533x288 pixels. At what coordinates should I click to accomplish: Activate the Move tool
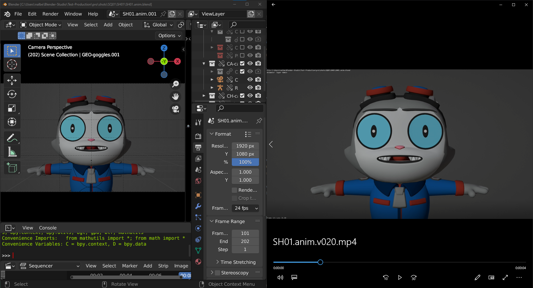click(12, 80)
